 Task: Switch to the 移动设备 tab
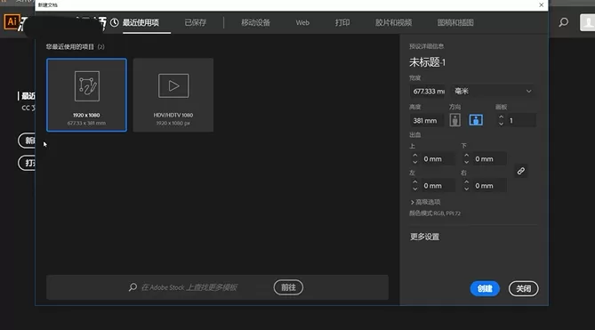pos(255,23)
